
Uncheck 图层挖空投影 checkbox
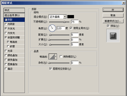pos(51,68)
